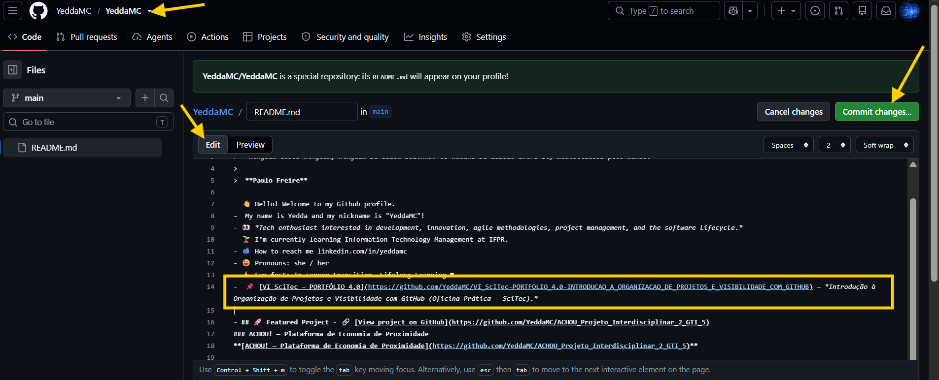Open the Soft wrap mode dropdown

coord(885,145)
